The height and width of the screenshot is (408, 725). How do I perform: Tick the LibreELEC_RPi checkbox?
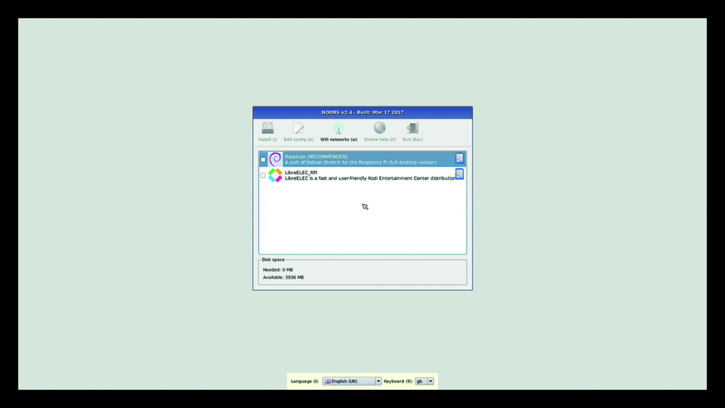tap(263, 175)
